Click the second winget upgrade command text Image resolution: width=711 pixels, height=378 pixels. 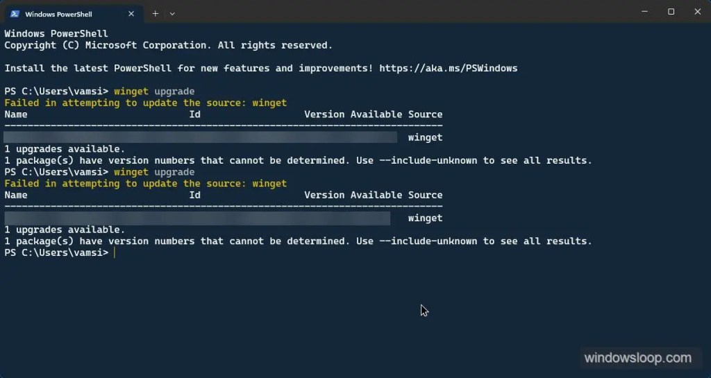pyautogui.click(x=154, y=172)
